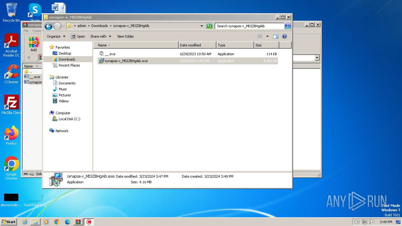Open Local Disk (C:)
The height and width of the screenshot is (226, 402).
69,119
